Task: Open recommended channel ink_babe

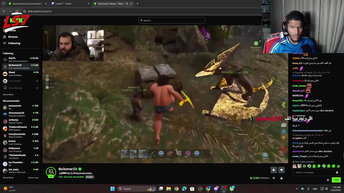Action: 21,171
